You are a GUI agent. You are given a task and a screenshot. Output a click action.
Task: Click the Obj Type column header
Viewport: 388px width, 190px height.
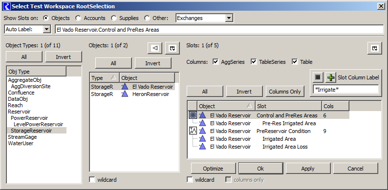tap(36, 72)
